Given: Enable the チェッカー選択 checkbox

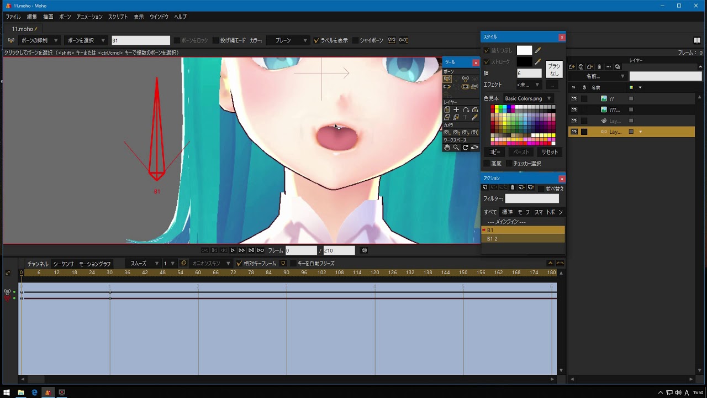Looking at the screenshot, I should click(x=509, y=164).
